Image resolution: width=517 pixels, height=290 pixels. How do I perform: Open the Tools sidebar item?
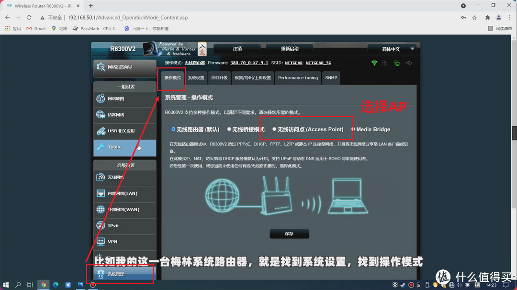point(124,147)
